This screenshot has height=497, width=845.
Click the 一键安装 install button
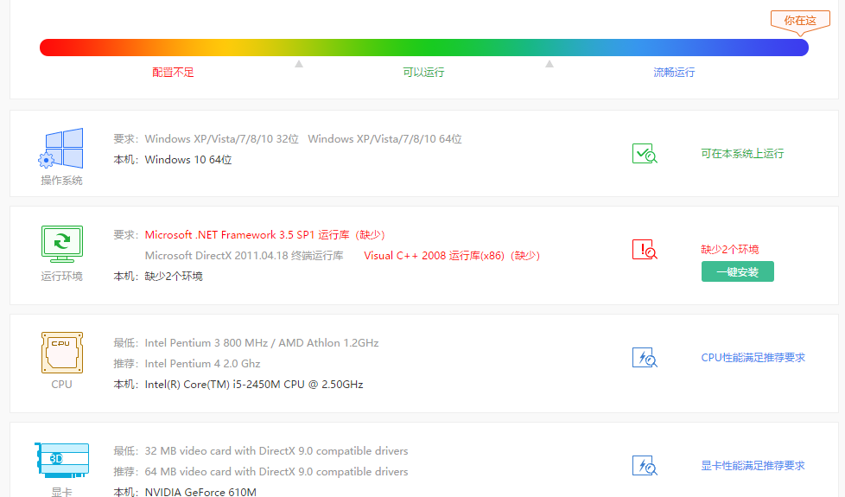click(737, 271)
